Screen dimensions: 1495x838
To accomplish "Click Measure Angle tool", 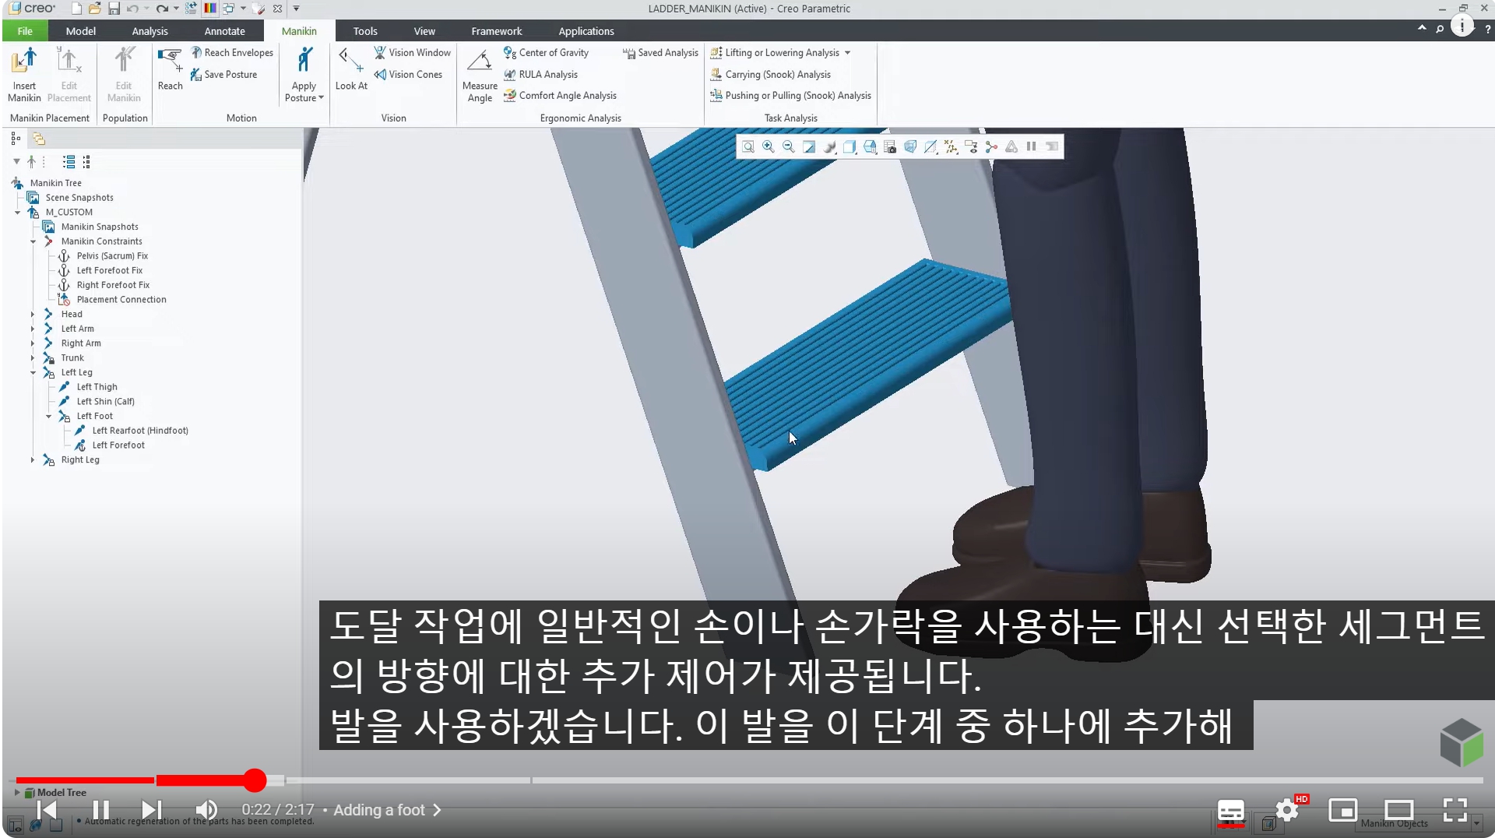I will tap(480, 75).
